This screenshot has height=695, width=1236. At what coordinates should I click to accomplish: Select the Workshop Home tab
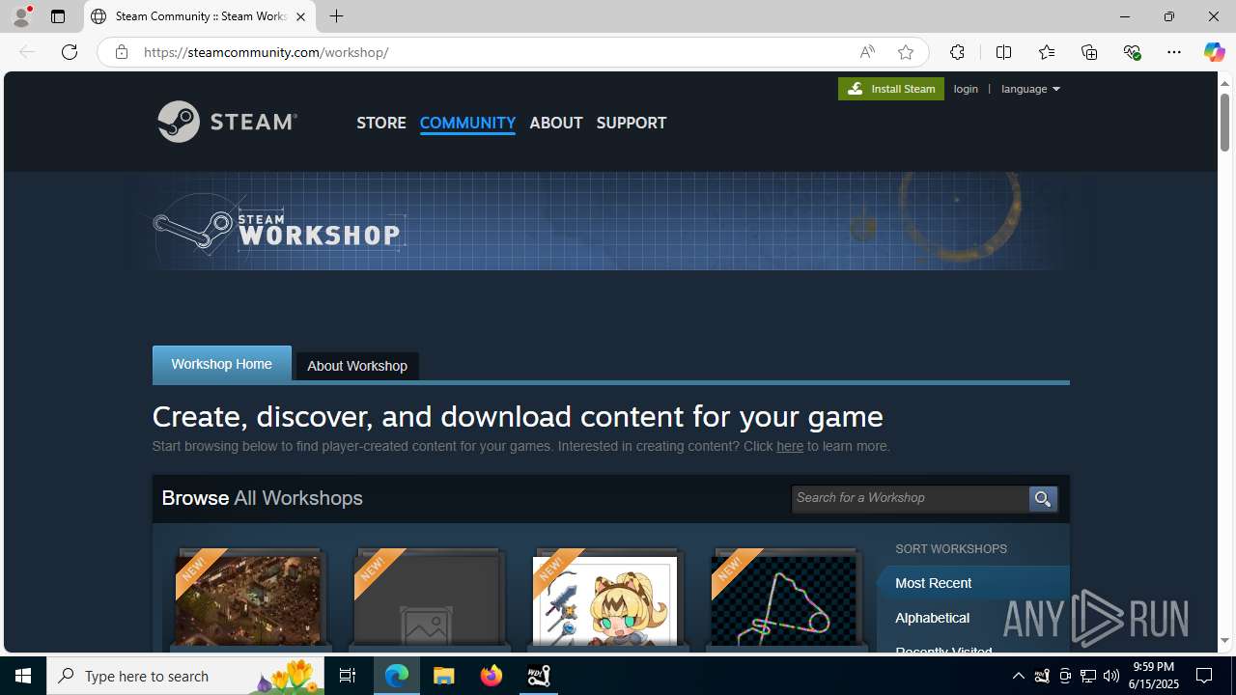(x=222, y=364)
